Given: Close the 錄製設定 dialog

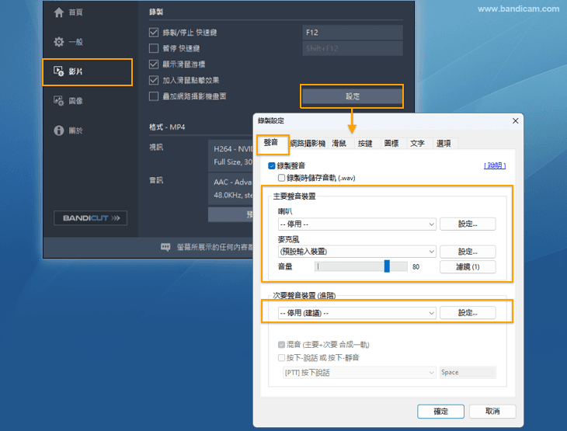Looking at the screenshot, I should click(x=515, y=121).
